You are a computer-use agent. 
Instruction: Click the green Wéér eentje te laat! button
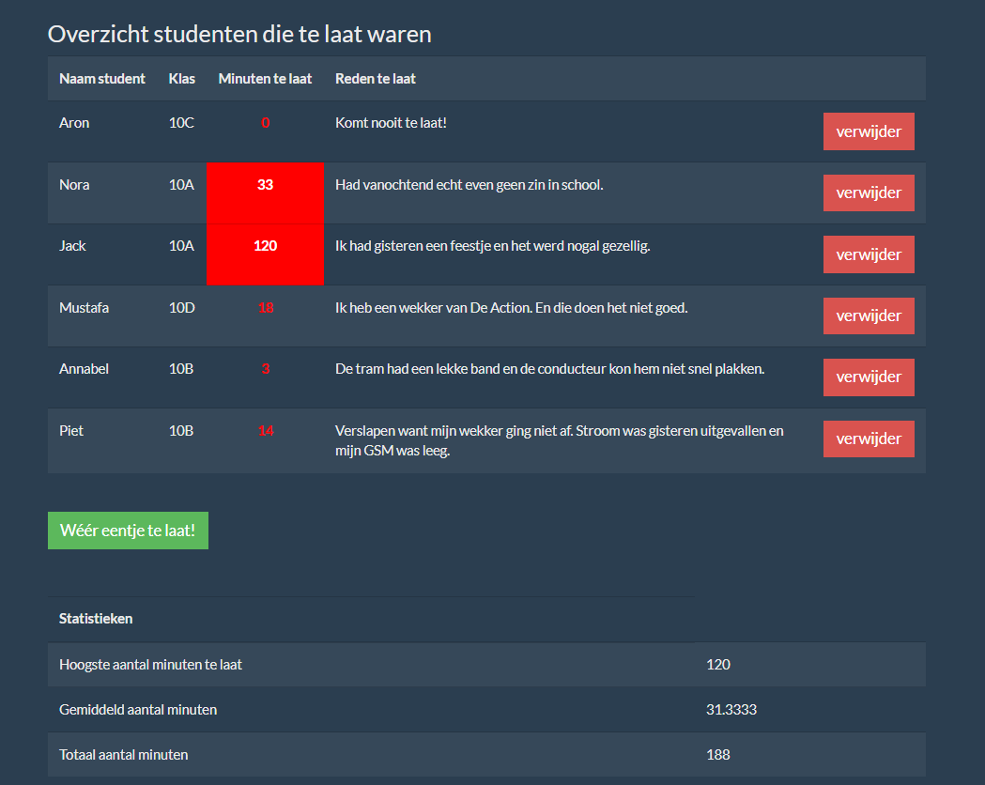pyautogui.click(x=128, y=531)
